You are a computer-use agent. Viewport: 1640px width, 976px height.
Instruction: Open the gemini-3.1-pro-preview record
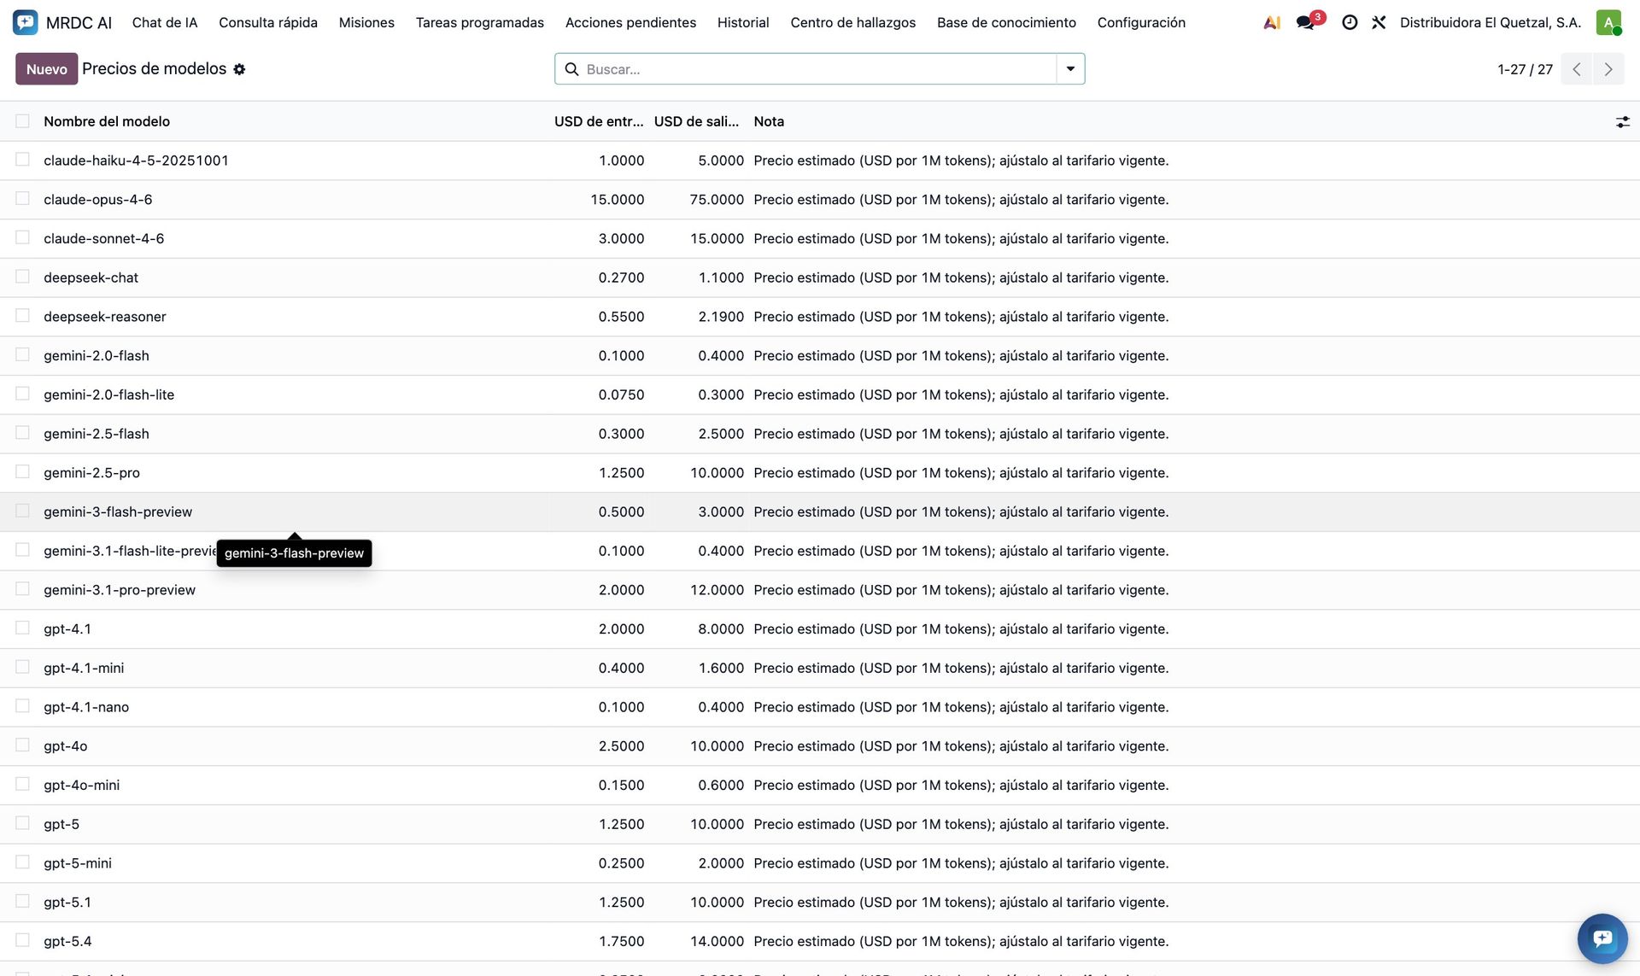[x=120, y=590]
